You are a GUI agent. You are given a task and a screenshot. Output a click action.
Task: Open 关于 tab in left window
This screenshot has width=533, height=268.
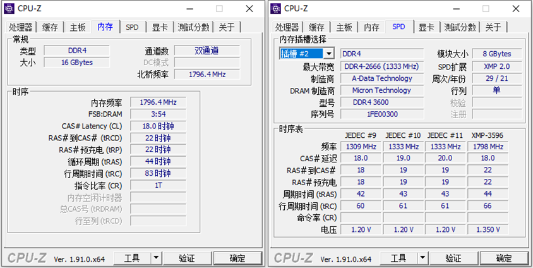coord(227,27)
